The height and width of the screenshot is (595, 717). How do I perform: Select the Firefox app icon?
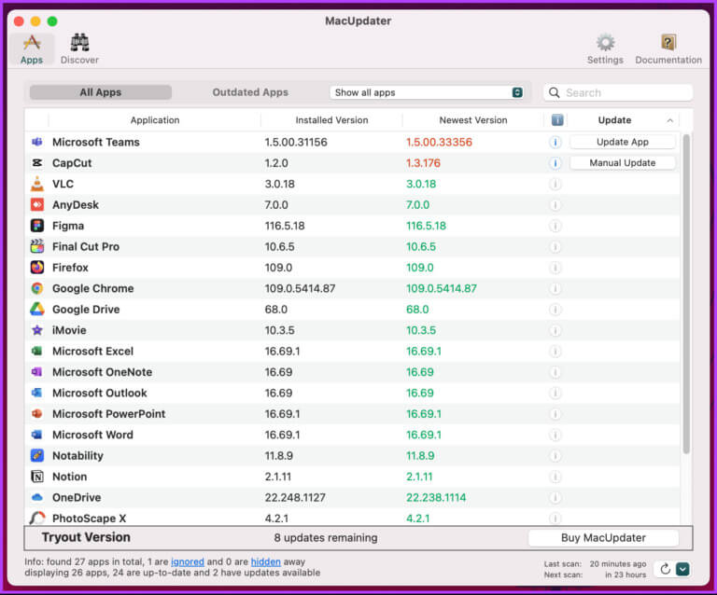click(37, 267)
